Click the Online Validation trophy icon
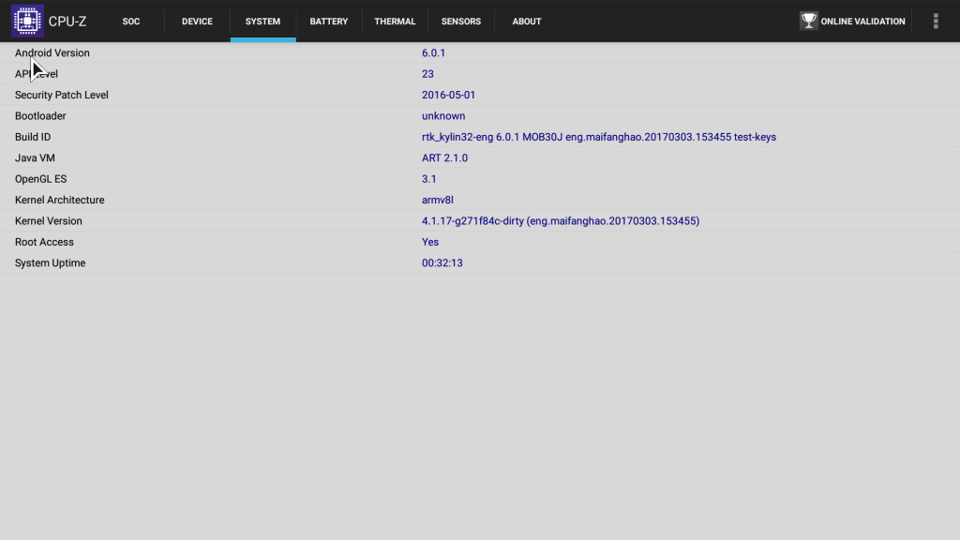This screenshot has height=540, width=960. tap(808, 21)
